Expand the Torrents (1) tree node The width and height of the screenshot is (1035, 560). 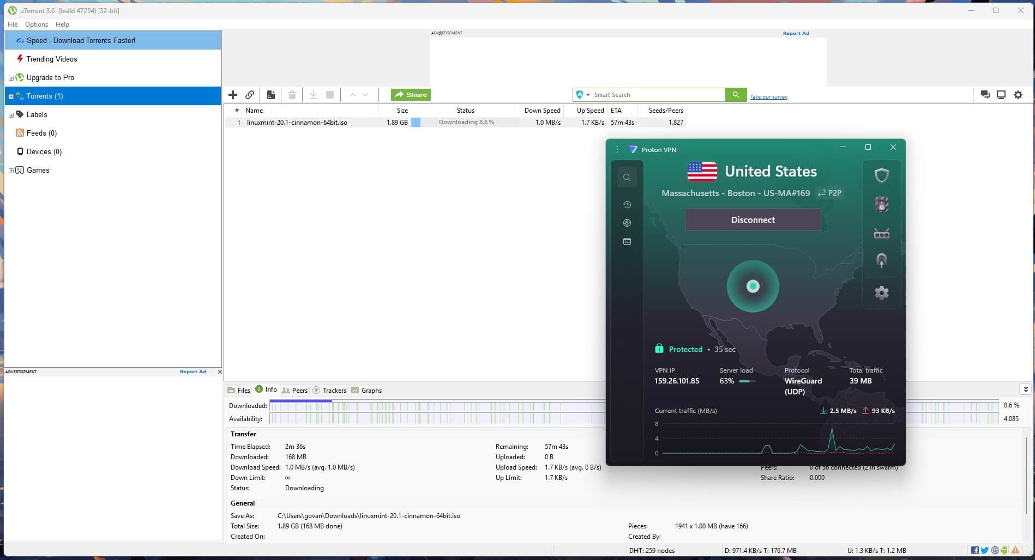click(11, 96)
